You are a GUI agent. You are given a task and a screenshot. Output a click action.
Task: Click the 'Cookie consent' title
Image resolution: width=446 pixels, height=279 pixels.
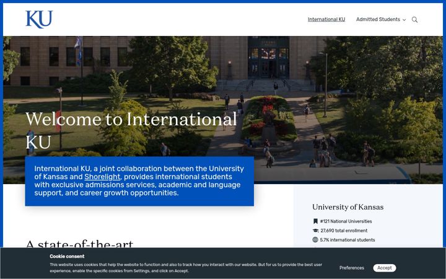coord(67,256)
